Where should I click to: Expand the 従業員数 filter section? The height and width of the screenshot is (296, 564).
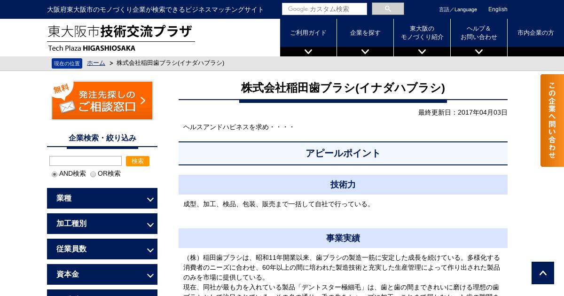click(102, 249)
